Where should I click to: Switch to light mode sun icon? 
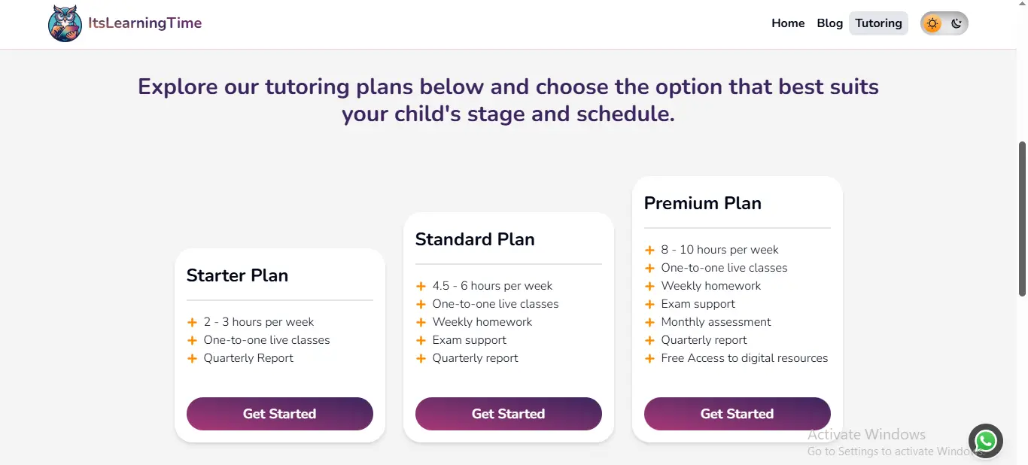[932, 23]
